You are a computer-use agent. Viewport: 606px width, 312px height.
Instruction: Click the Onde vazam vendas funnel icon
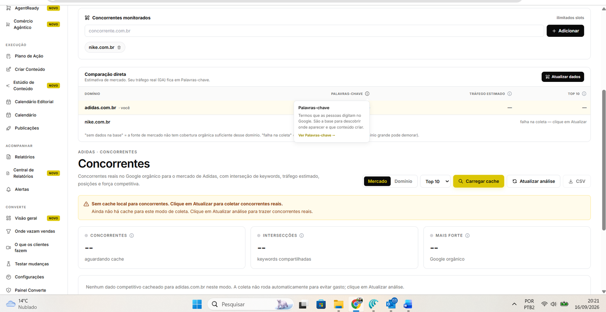tap(8, 231)
